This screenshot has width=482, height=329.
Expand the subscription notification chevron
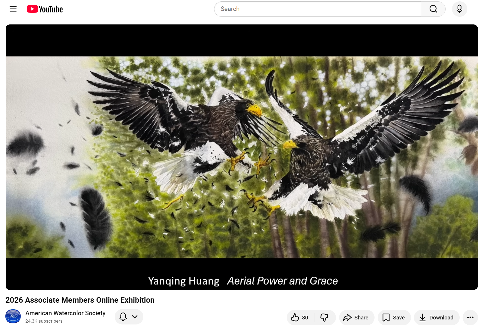click(x=135, y=317)
